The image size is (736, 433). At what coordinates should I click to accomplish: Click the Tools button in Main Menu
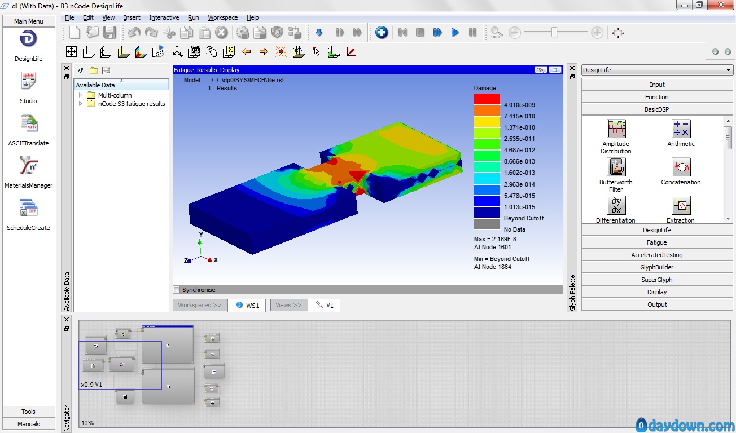29,412
